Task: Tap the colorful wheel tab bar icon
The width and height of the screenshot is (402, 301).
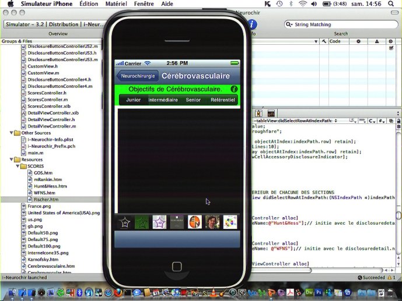Action: tap(230, 222)
